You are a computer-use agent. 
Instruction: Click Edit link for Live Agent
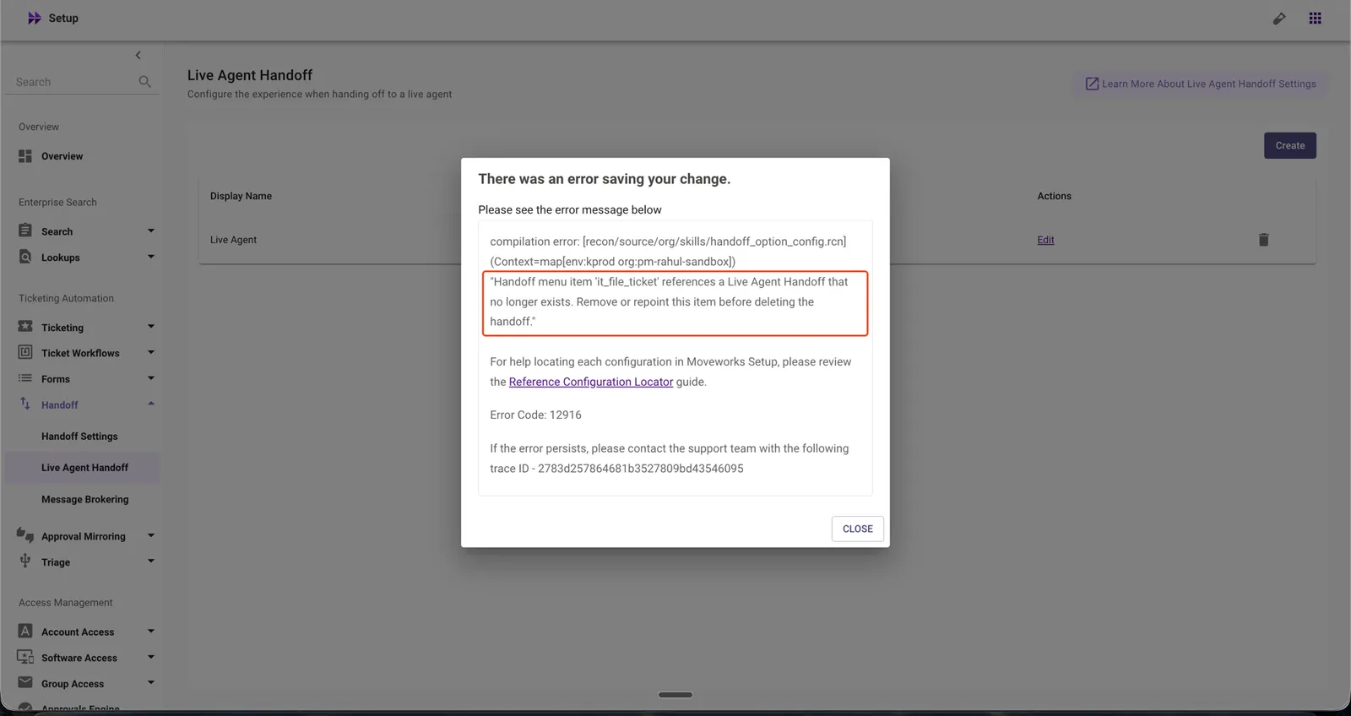click(x=1045, y=240)
